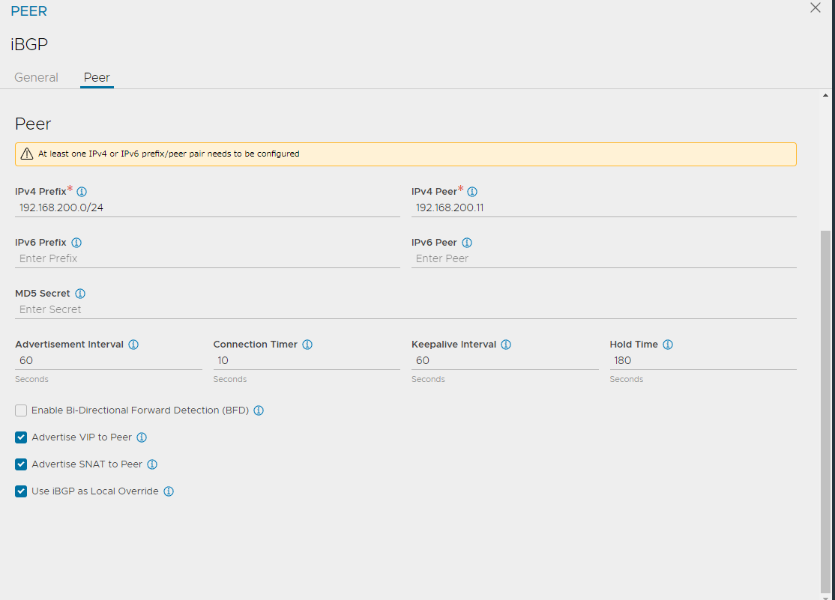Click the PEER title text

pos(28,11)
